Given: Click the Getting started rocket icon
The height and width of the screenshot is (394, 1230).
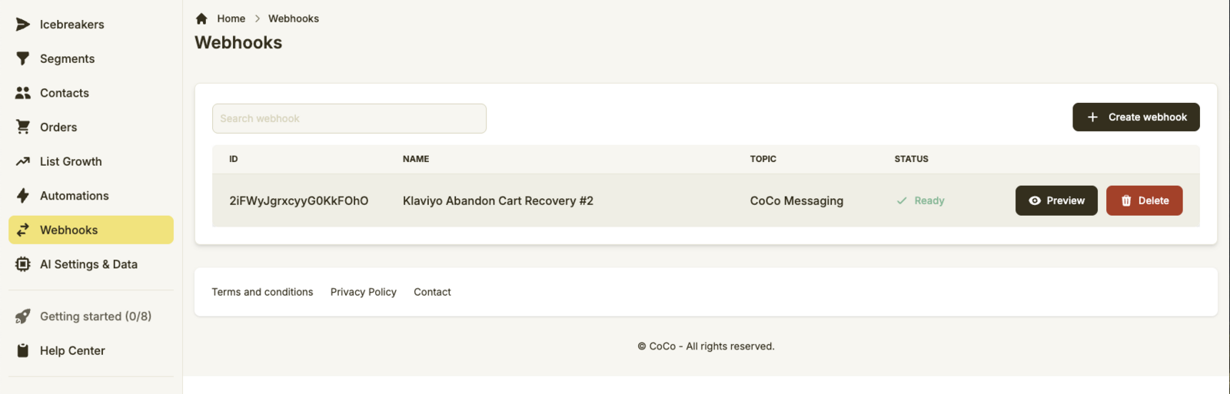Looking at the screenshot, I should 23,316.
